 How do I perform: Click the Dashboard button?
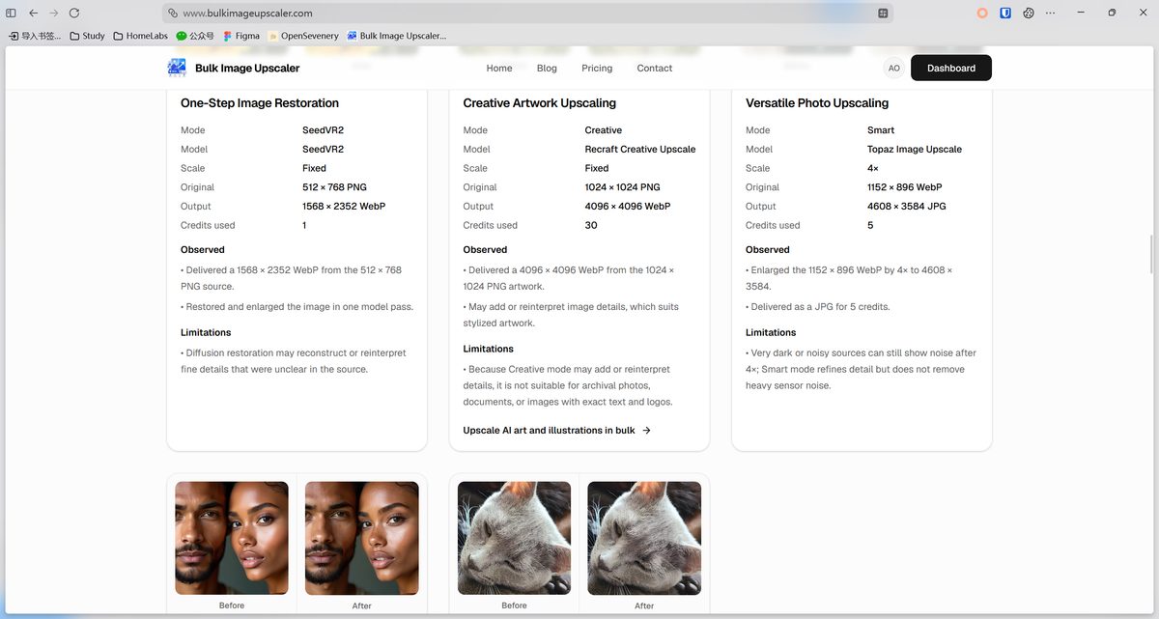click(951, 68)
